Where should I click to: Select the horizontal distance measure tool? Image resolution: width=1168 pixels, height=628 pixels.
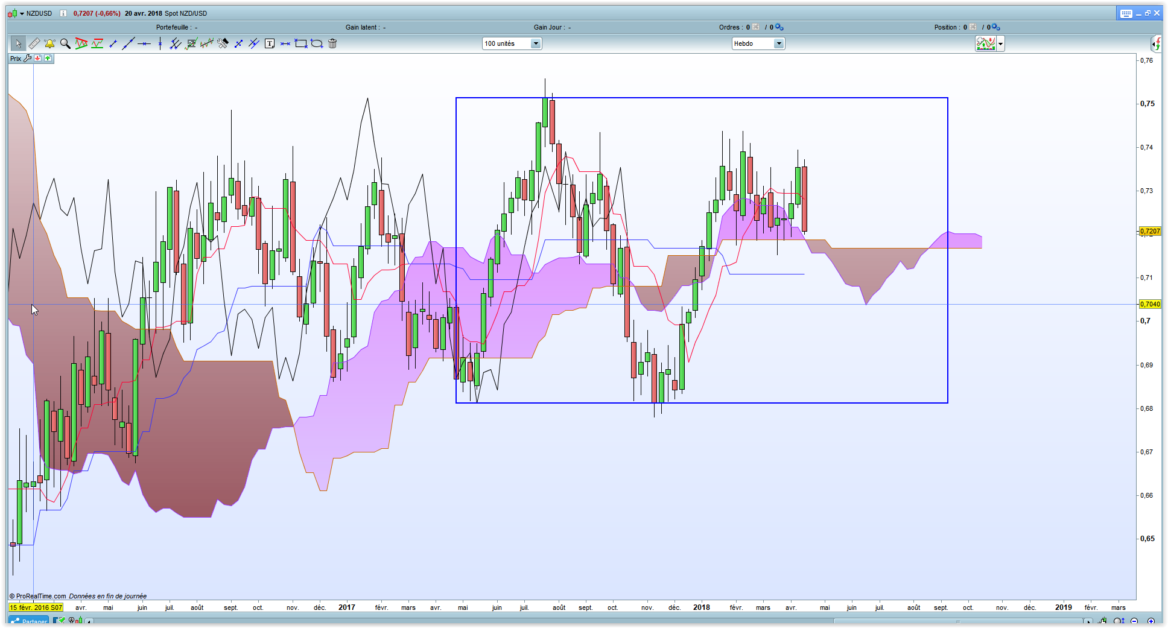point(285,43)
